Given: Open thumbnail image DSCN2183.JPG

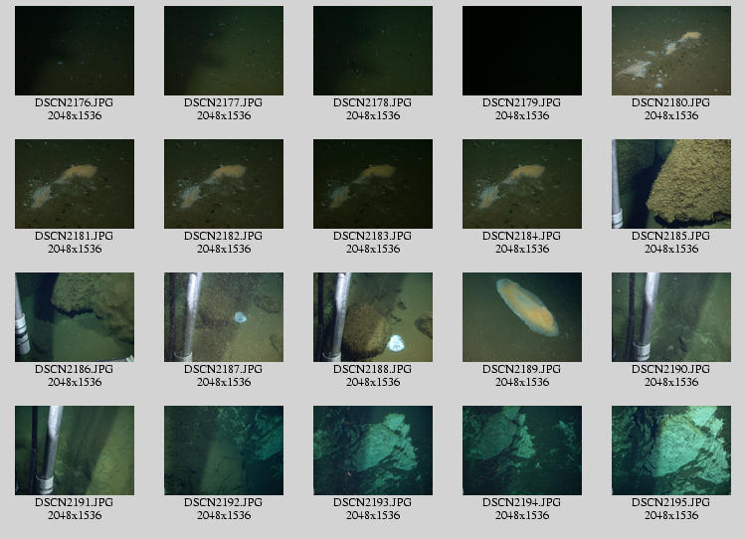Looking at the screenshot, I should [373, 184].
